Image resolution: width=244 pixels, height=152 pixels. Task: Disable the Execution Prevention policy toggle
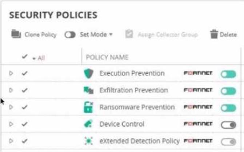[228, 74]
